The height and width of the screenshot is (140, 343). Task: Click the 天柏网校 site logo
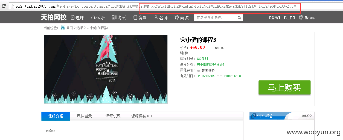point(54,17)
